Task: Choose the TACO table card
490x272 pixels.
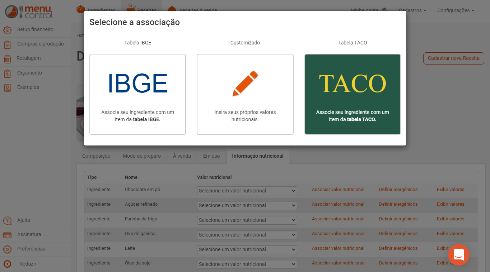Action: pyautogui.click(x=353, y=94)
